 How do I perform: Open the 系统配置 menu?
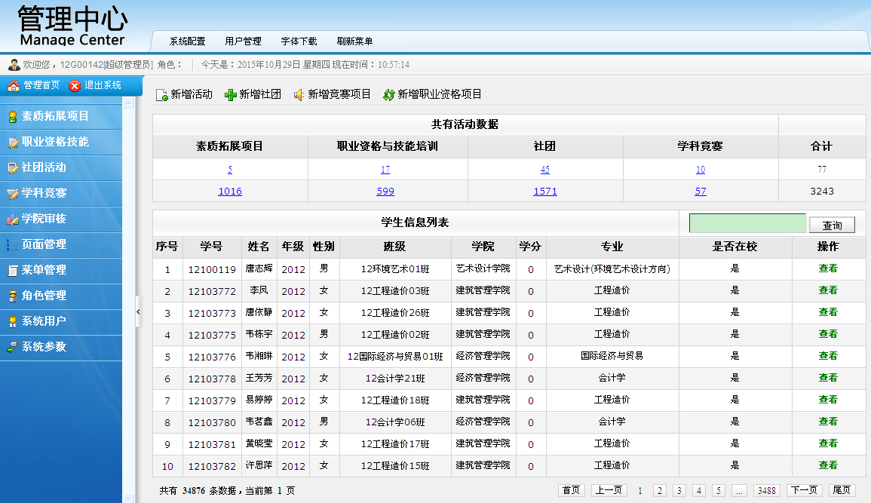187,41
